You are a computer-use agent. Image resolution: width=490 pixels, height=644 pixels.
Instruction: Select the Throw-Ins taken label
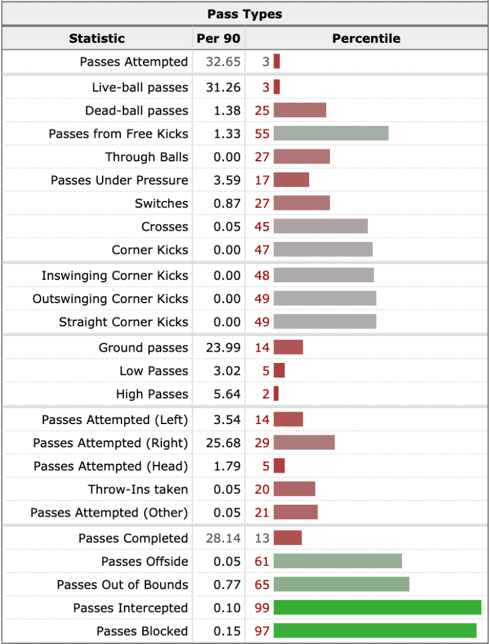tap(138, 490)
